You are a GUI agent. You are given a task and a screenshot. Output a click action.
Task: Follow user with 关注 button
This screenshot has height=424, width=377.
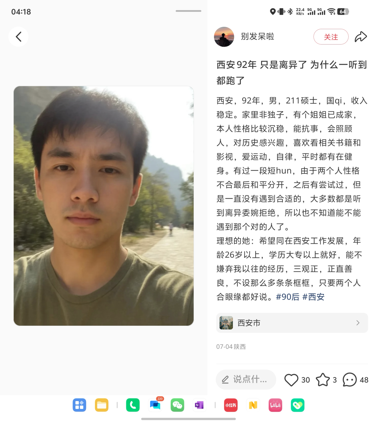[x=331, y=37]
